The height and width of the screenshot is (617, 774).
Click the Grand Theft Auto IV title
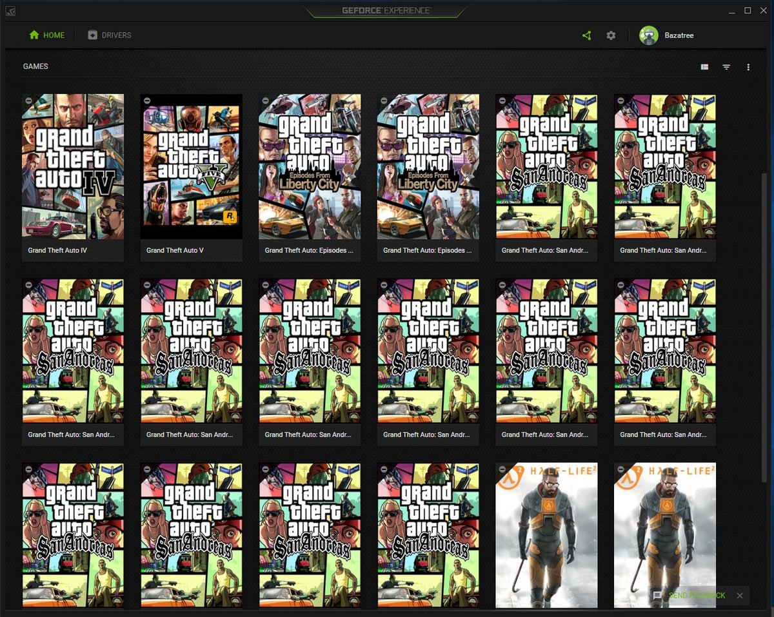click(x=57, y=250)
